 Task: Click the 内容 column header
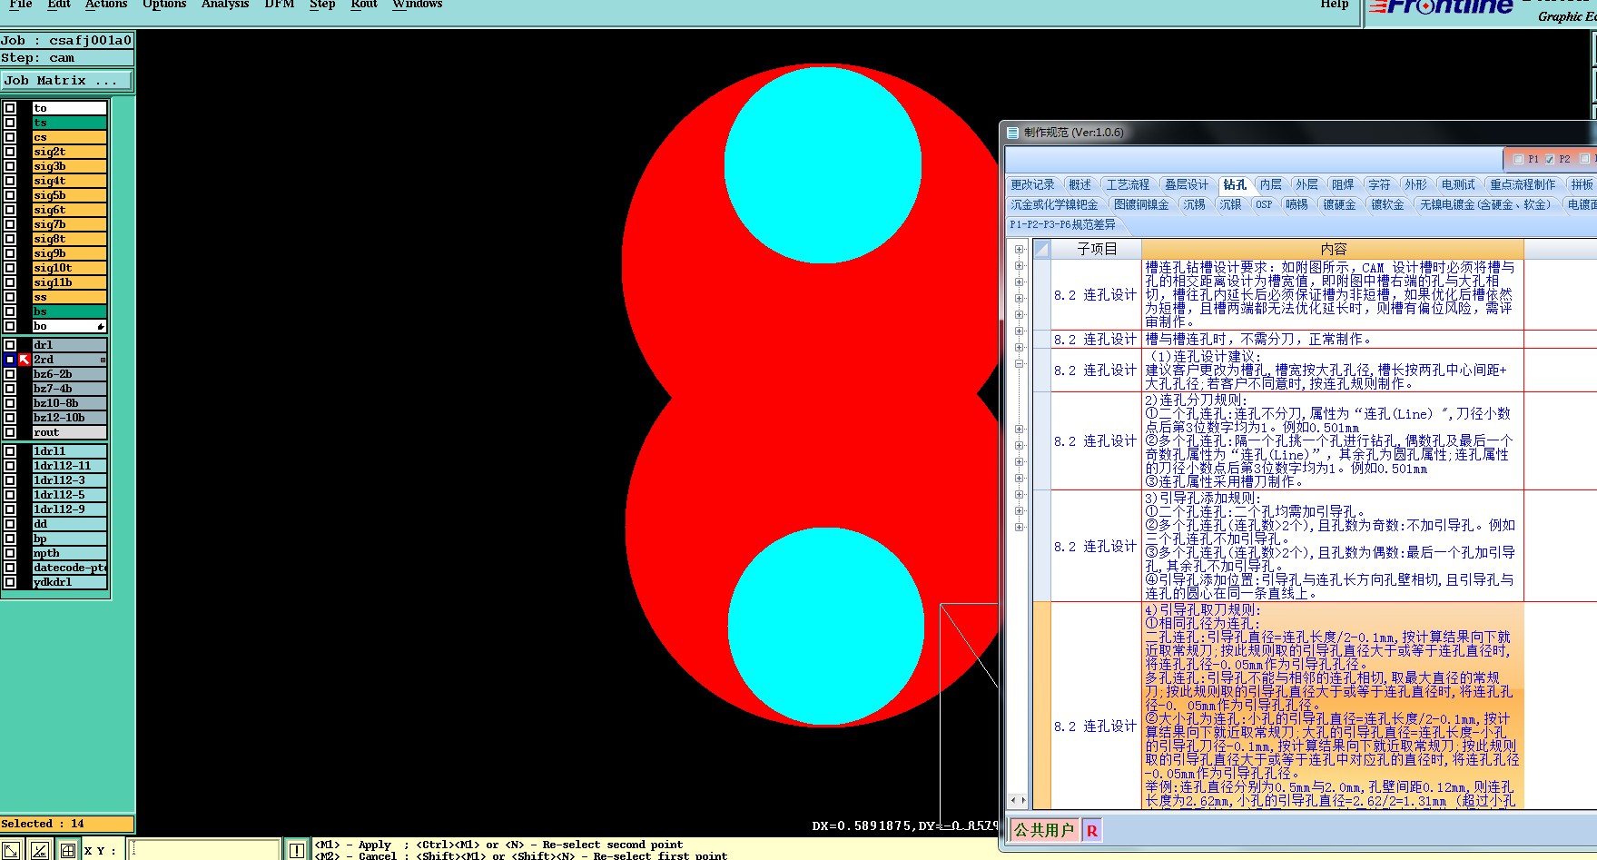click(x=1333, y=249)
